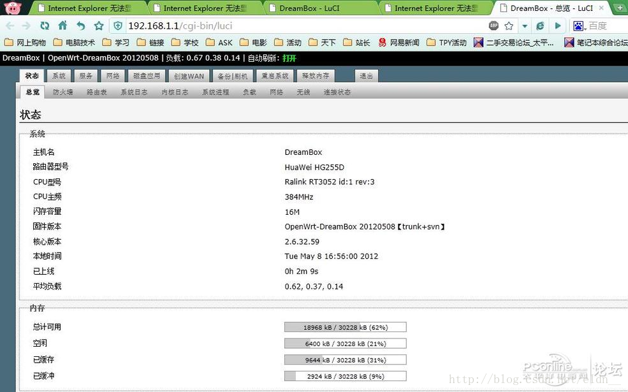Log out with the 退出 button
Screen dimensions: 628x392
click(x=366, y=76)
